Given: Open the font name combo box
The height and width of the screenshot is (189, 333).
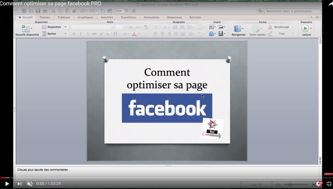Looking at the screenshot, I should (93, 27).
